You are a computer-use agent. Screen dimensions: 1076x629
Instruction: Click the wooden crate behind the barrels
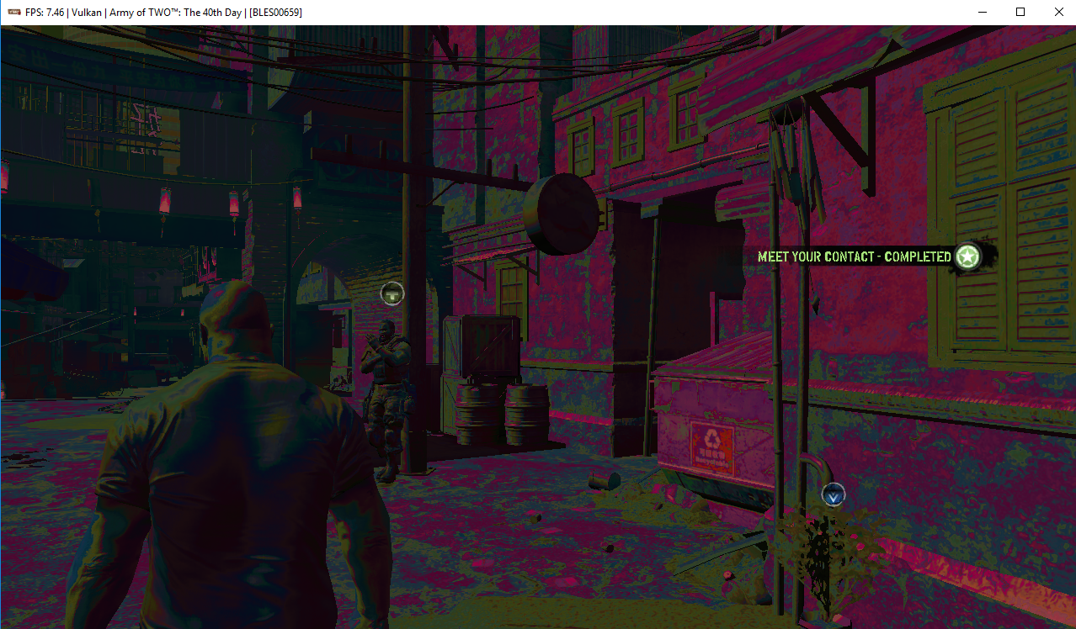[x=482, y=349]
